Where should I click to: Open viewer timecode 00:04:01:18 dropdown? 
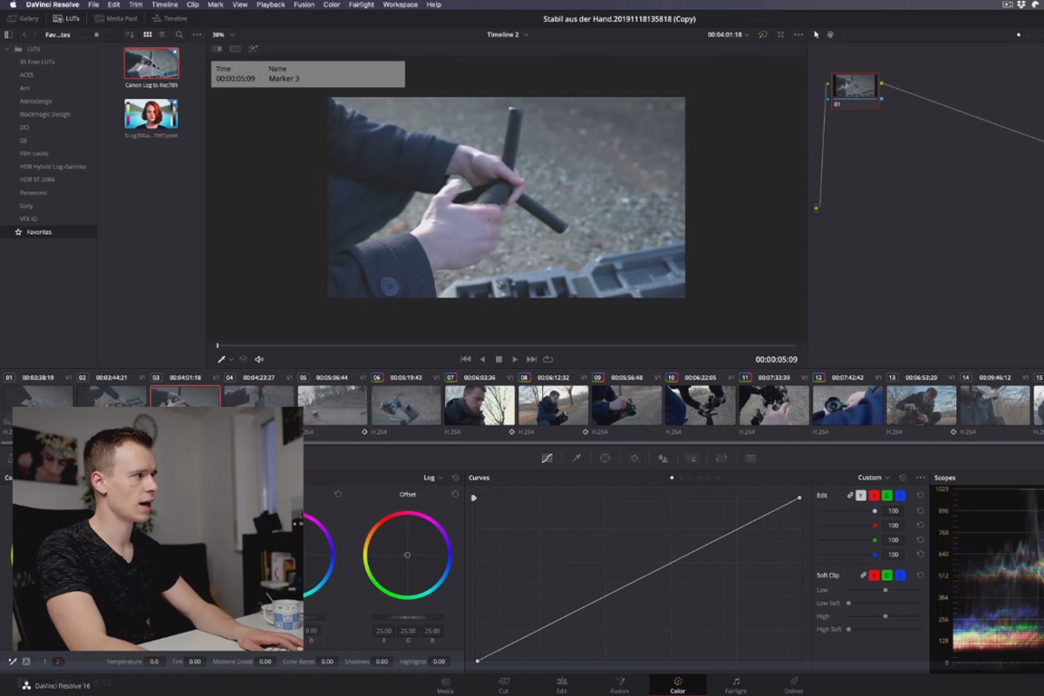[728, 35]
